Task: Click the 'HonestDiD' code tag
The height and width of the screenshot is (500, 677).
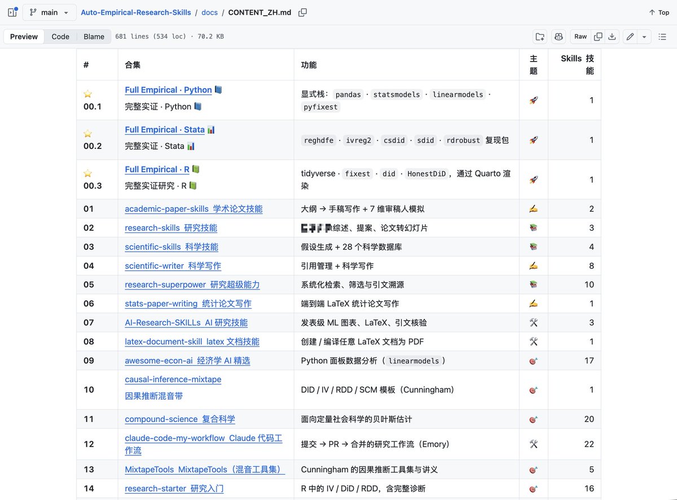Action: point(426,174)
